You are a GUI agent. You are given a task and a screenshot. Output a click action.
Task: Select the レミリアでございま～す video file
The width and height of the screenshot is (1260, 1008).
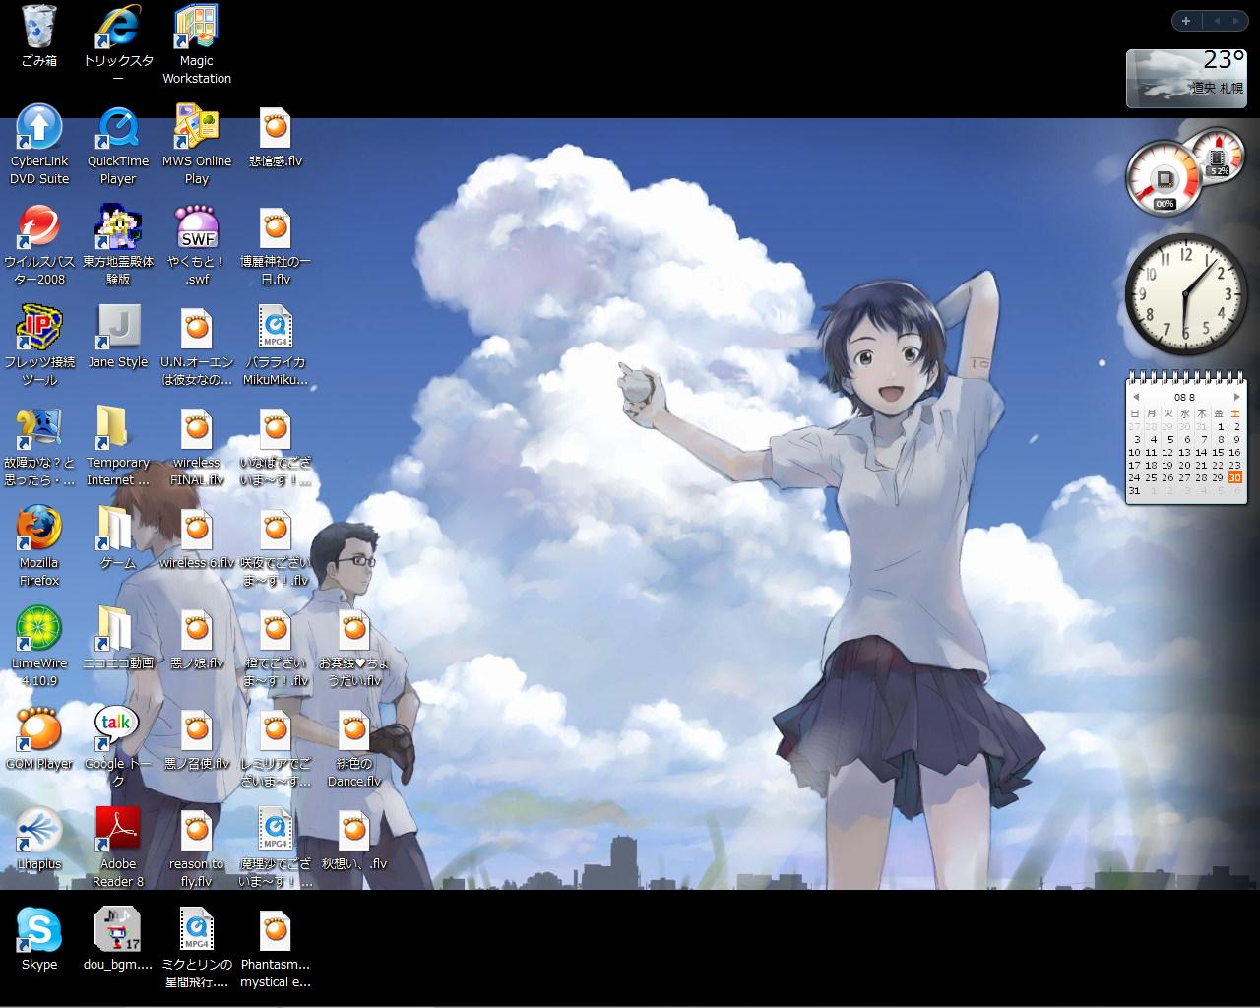pyautogui.click(x=276, y=747)
